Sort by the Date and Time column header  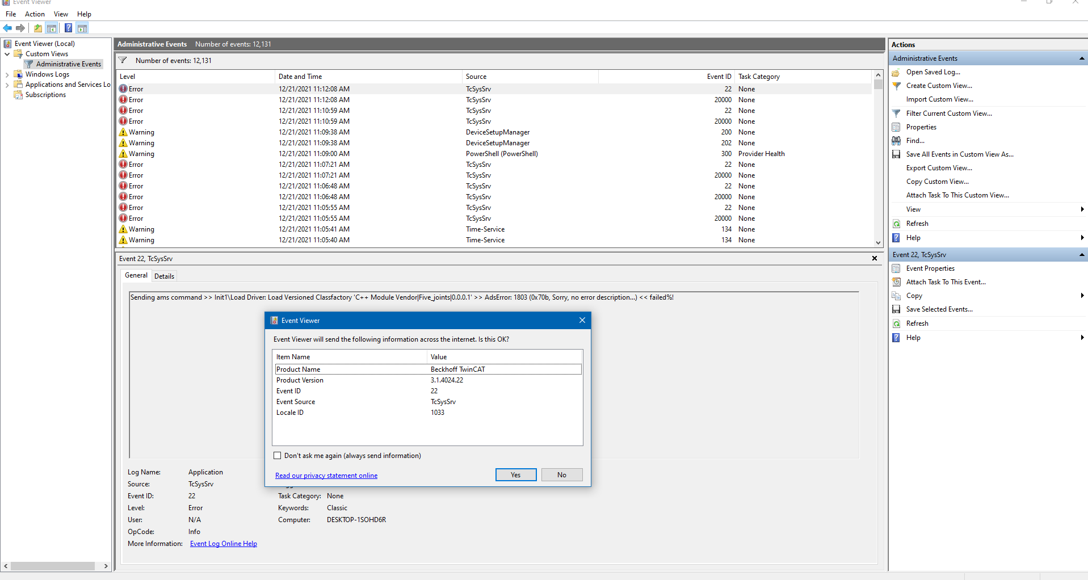click(368, 77)
